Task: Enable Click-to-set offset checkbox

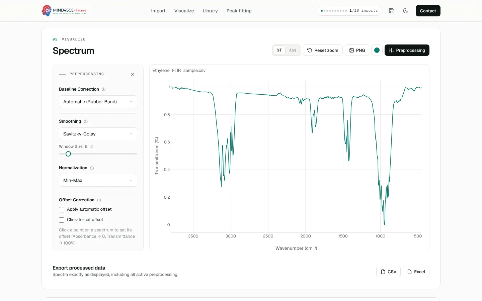Action: tap(62, 220)
